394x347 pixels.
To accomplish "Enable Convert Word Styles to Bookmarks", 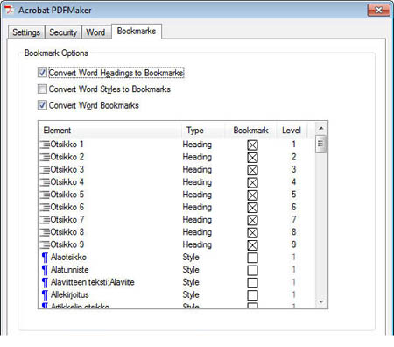I will click(42, 89).
